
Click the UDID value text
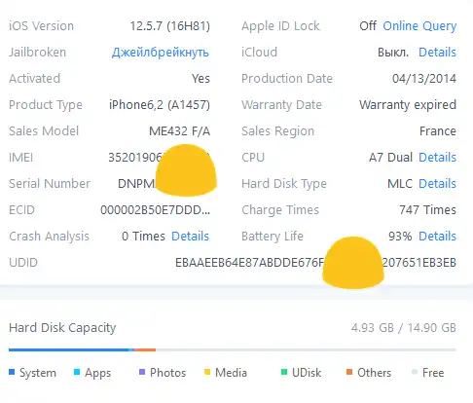(315, 263)
